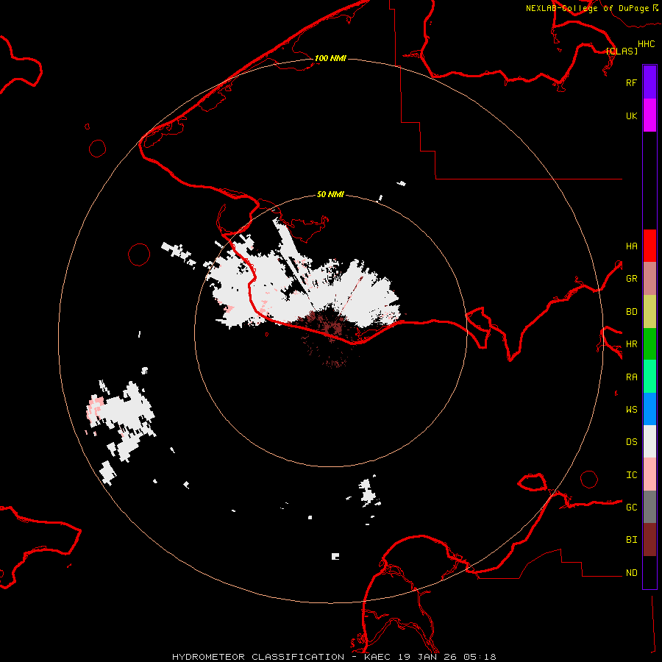Select the GR legend color block
This screenshot has width=662, height=662.
649,278
